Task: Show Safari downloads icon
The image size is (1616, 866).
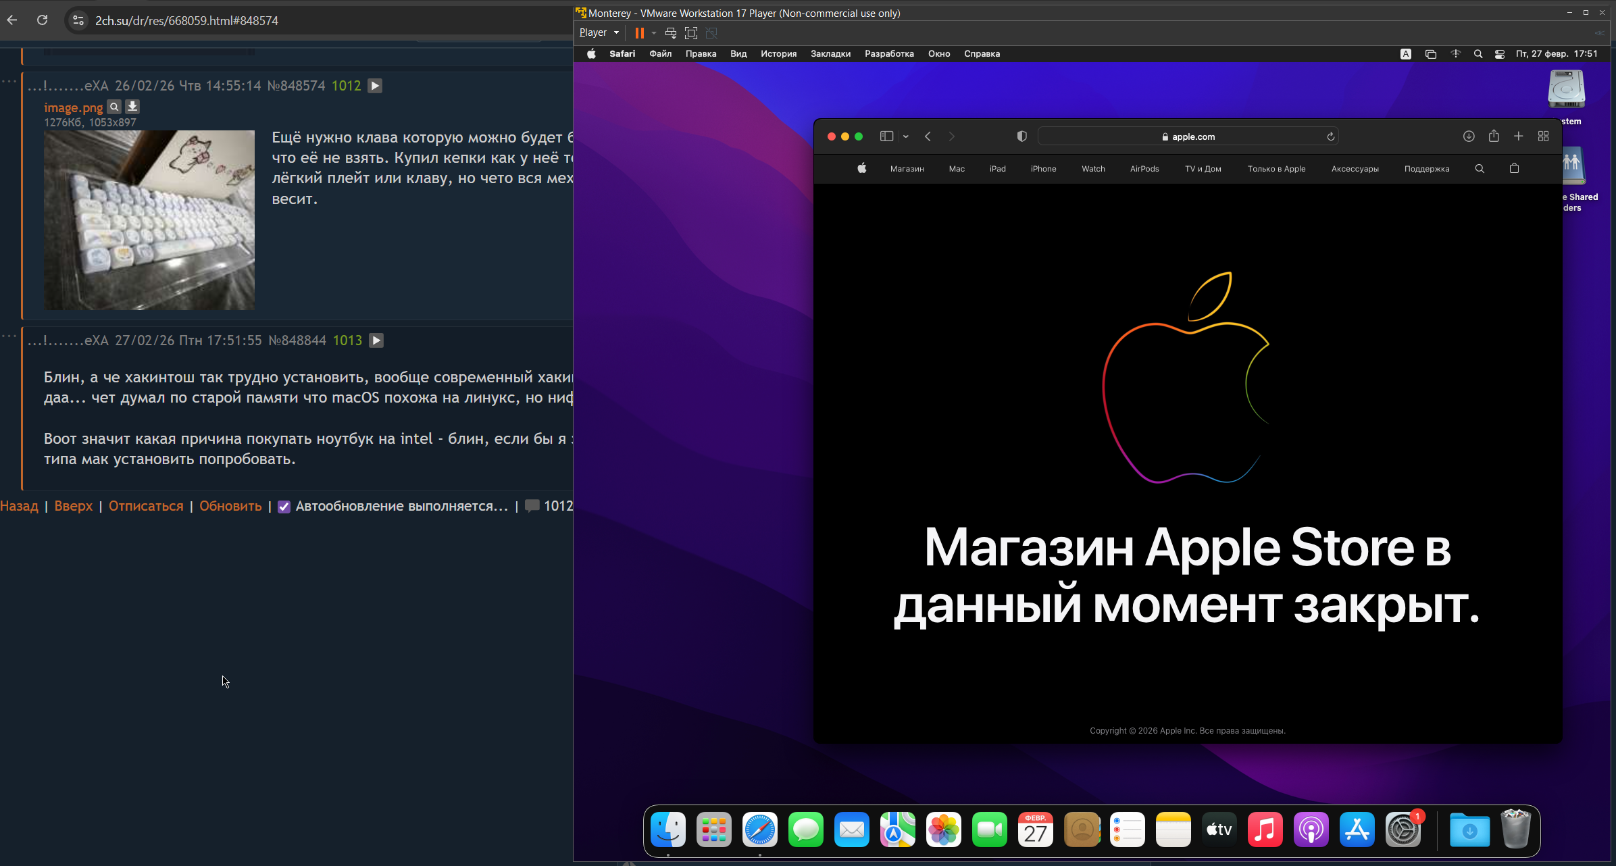Action: tap(1469, 136)
